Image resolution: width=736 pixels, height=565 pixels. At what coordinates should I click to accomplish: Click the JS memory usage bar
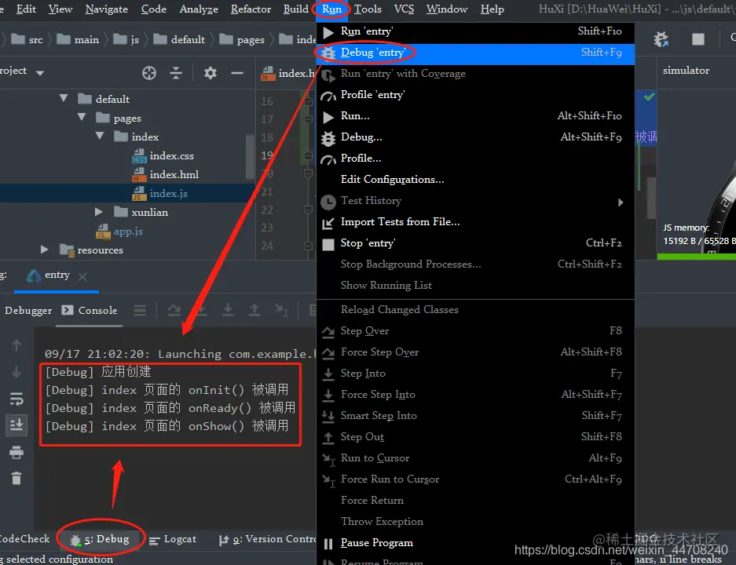pyautogui.click(x=697, y=257)
